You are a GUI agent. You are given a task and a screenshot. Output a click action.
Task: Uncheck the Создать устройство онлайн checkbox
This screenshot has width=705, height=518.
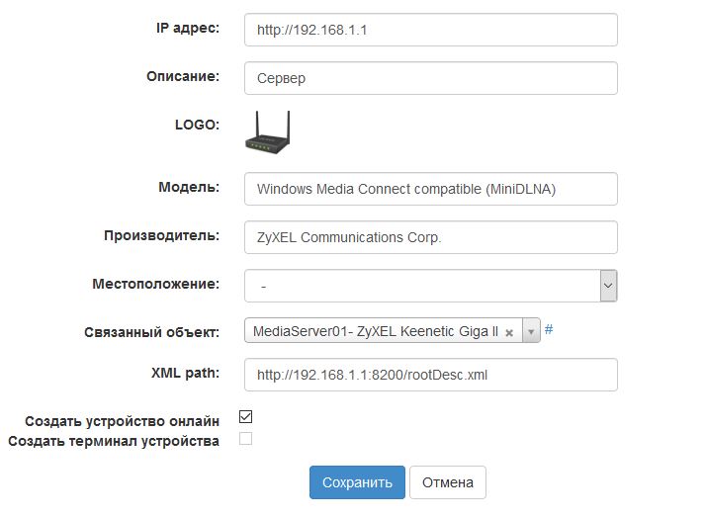pyautogui.click(x=246, y=417)
